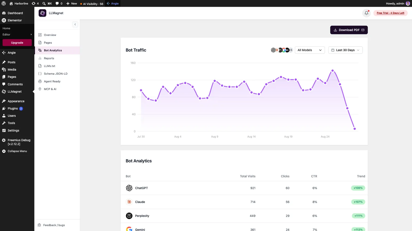Open the notifications bell icon

tap(366, 13)
